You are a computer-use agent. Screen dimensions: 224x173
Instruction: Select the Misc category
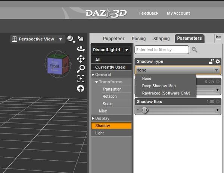103,111
